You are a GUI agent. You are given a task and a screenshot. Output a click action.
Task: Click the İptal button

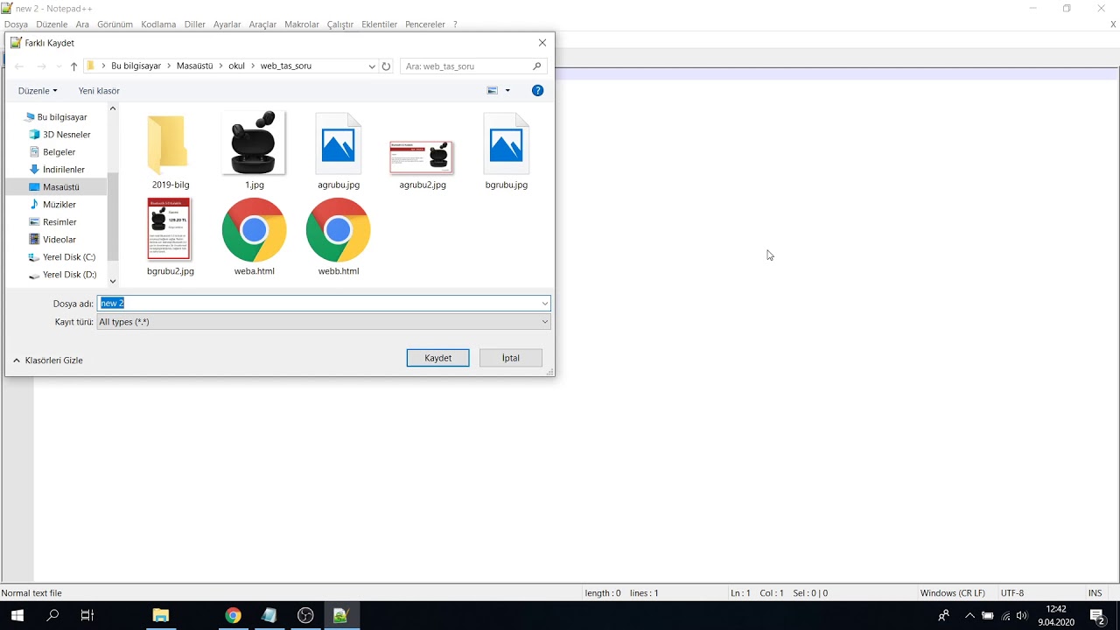pyautogui.click(x=511, y=358)
